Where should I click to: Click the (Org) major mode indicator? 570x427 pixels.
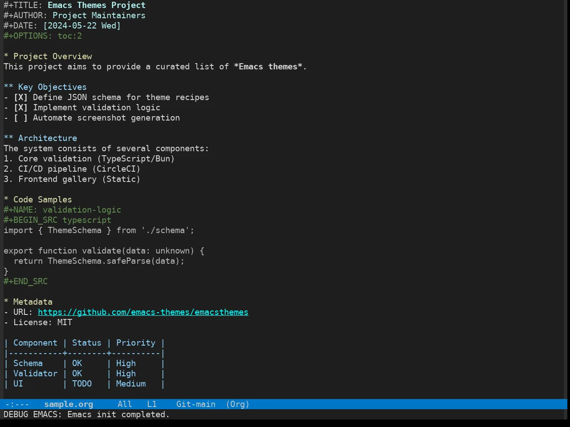click(237, 404)
